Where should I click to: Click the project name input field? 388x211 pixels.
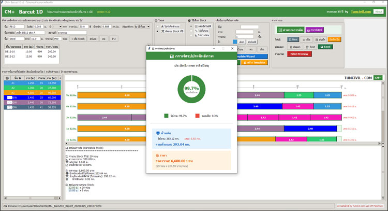[30, 32]
